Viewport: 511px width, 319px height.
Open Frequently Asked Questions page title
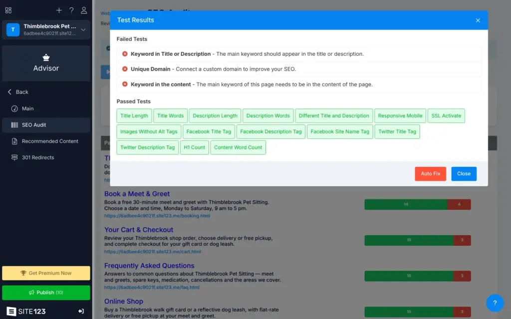149,265
